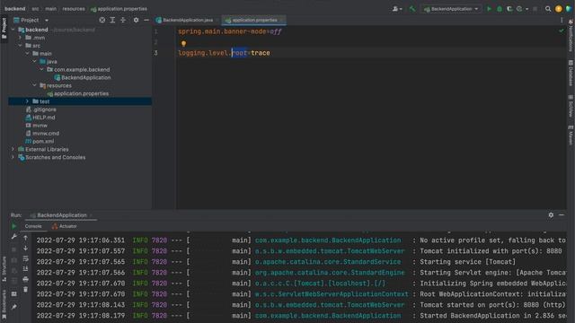Rerun BackendApplication from the Run panel
Viewport: 575px width, 323px height.
point(14,226)
